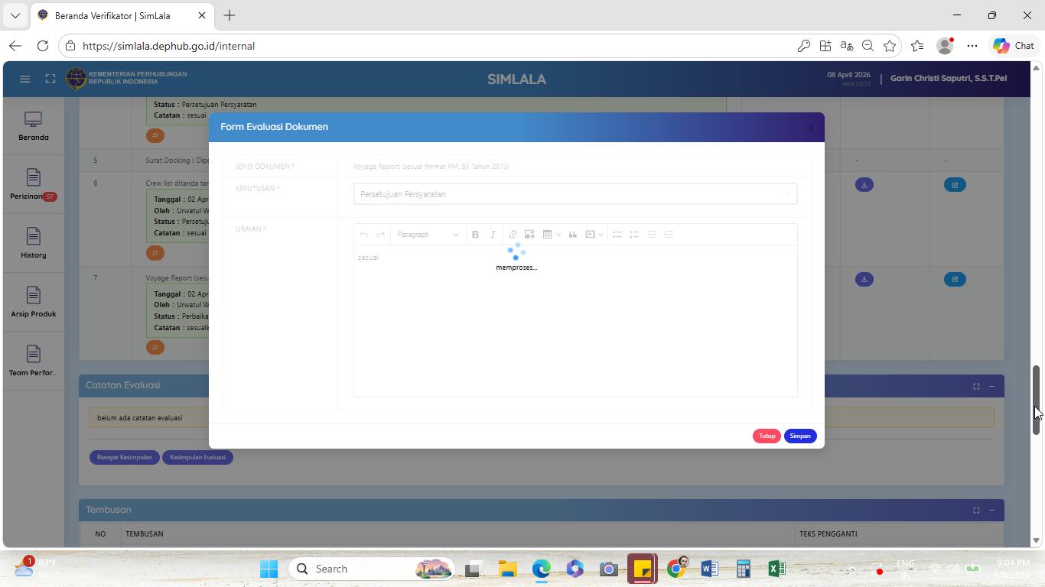Insert a block quote in editor
The image size is (1045, 587).
coord(572,235)
